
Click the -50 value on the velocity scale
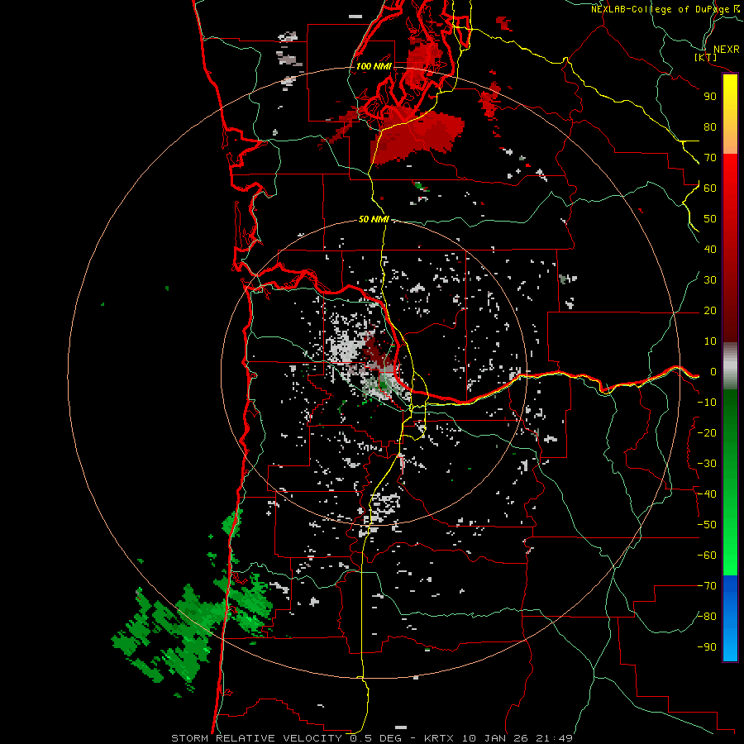(707, 525)
